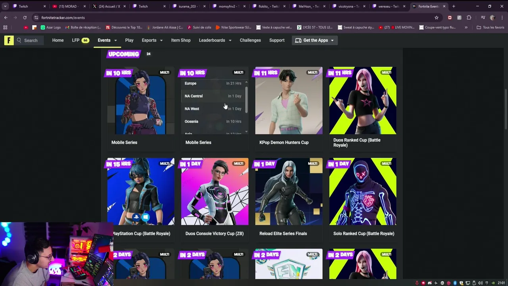Screen dimensions: 508x286
Task: Open the Azar Logo bookmark
Action: [x=50, y=27]
